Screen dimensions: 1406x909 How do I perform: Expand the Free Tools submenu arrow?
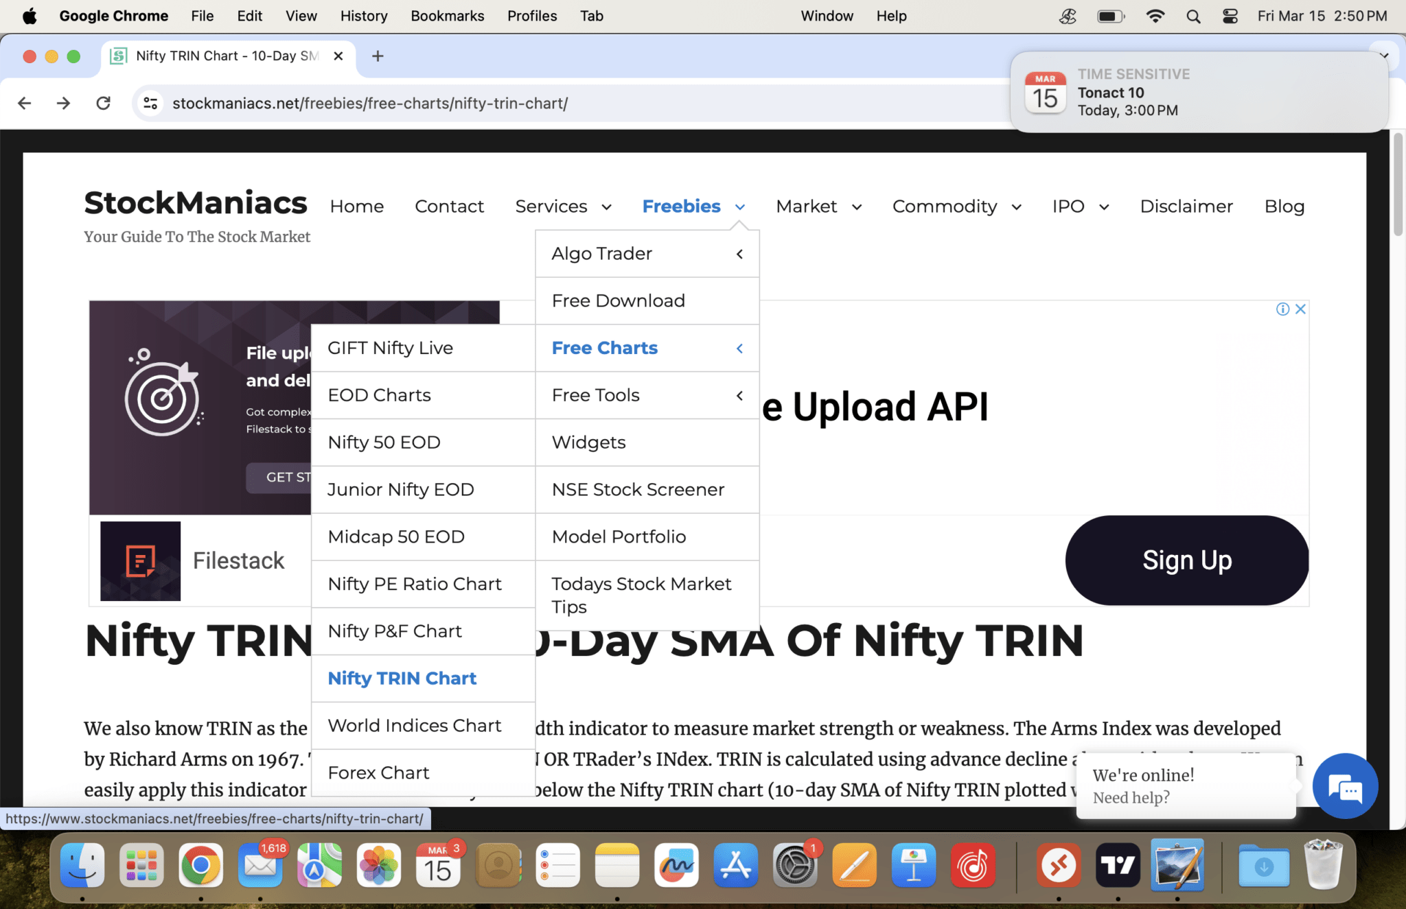[739, 395]
